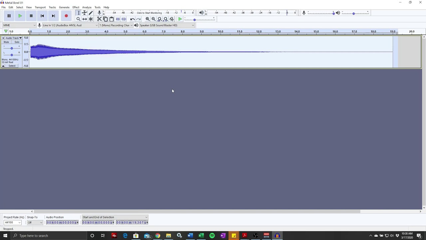Screen dimensions: 426x240
Task: Open the Mono recording channels dropdown
Action: (116, 25)
